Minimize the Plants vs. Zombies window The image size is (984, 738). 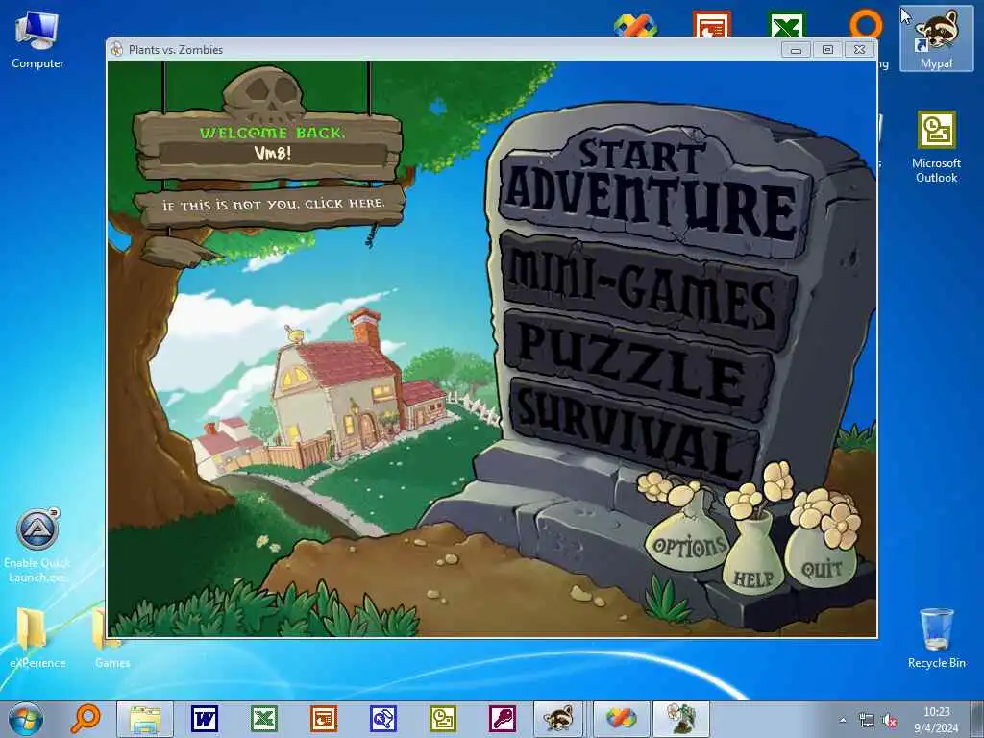pos(796,50)
